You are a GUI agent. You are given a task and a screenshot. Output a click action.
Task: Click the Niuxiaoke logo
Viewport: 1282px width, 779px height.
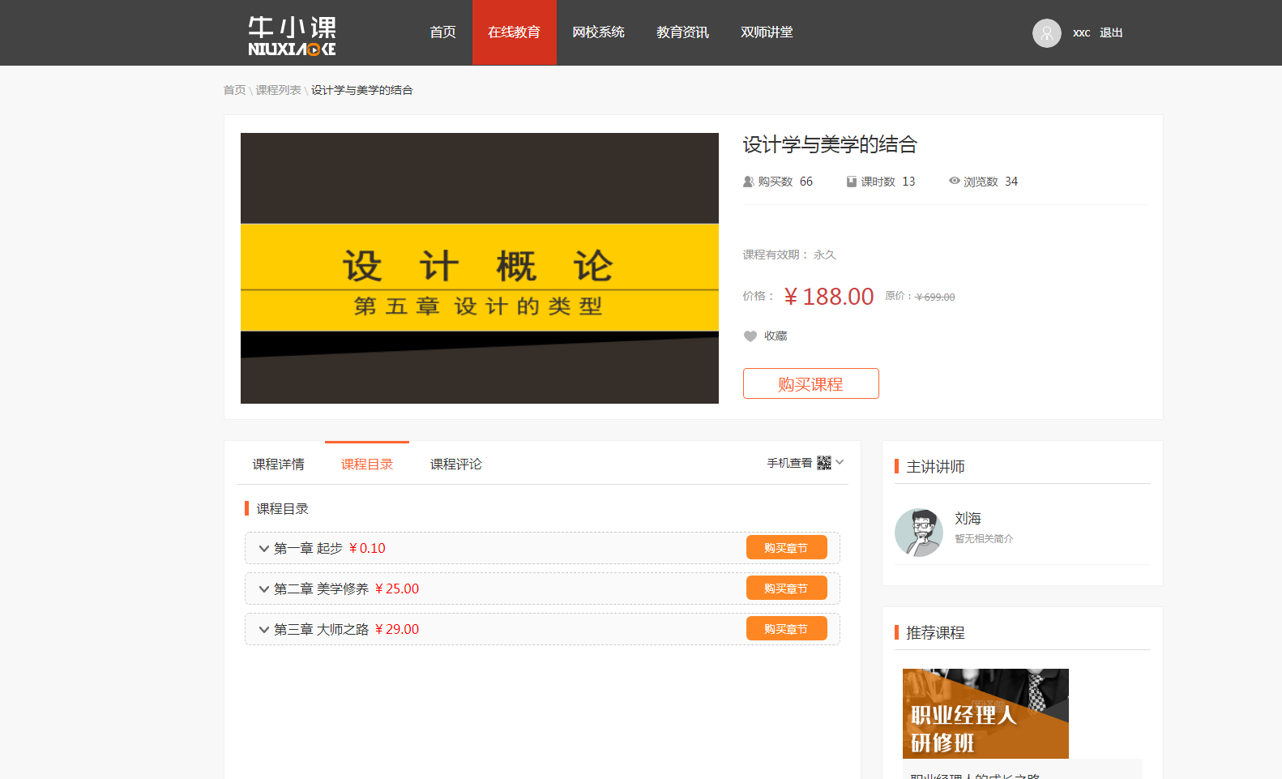tap(292, 36)
